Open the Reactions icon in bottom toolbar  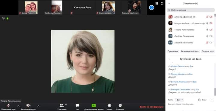120,105
